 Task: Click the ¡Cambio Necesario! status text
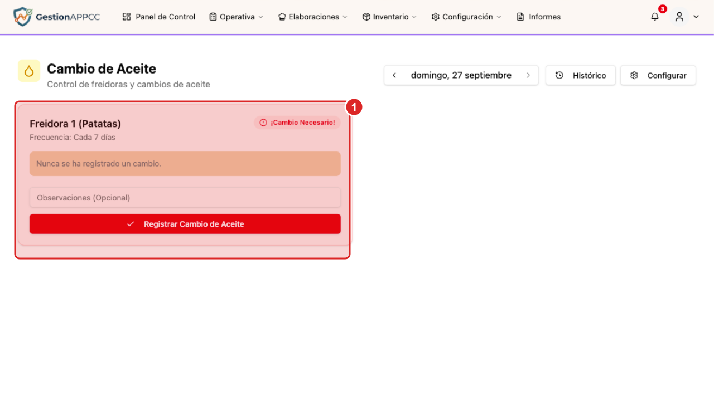(x=303, y=123)
